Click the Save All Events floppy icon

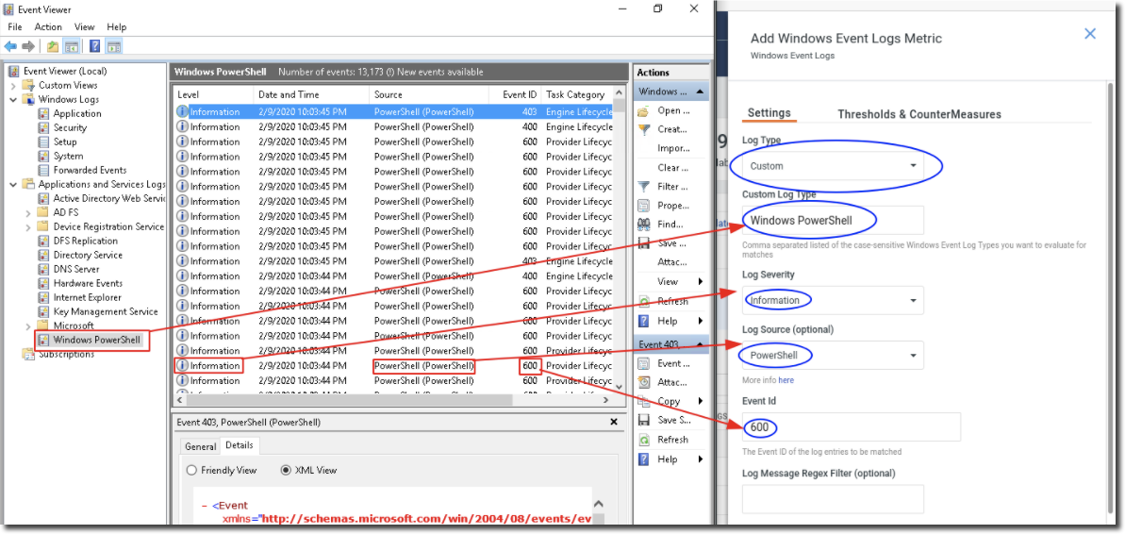coord(644,243)
